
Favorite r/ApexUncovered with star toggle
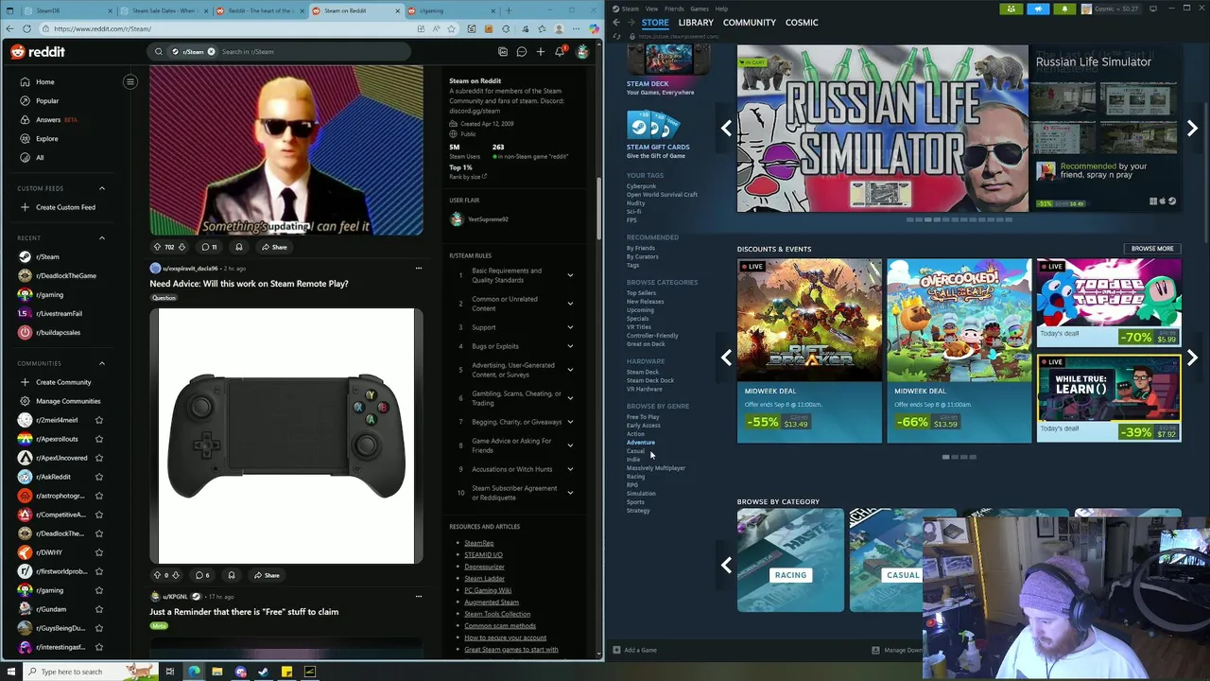pos(99,458)
